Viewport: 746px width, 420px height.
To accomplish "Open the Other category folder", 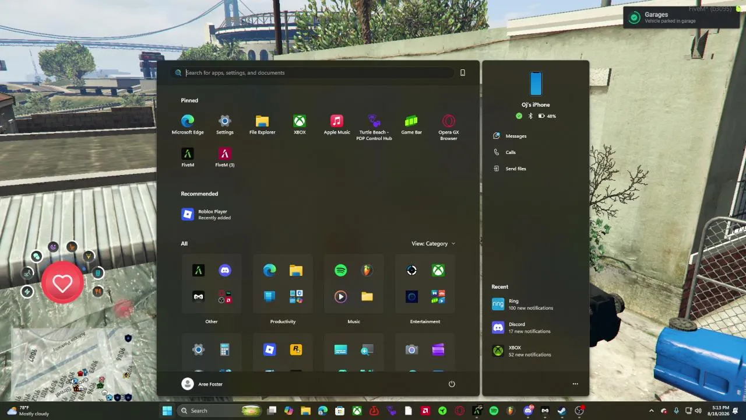I will [x=212, y=283].
